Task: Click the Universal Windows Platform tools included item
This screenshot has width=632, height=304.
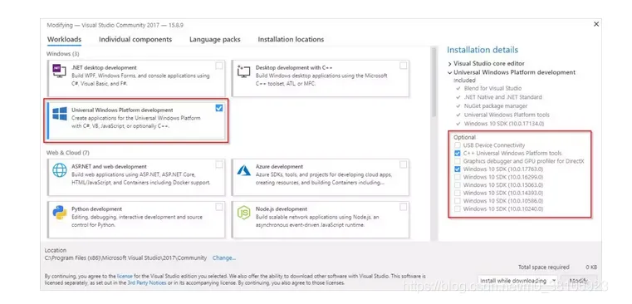Action: point(507,115)
